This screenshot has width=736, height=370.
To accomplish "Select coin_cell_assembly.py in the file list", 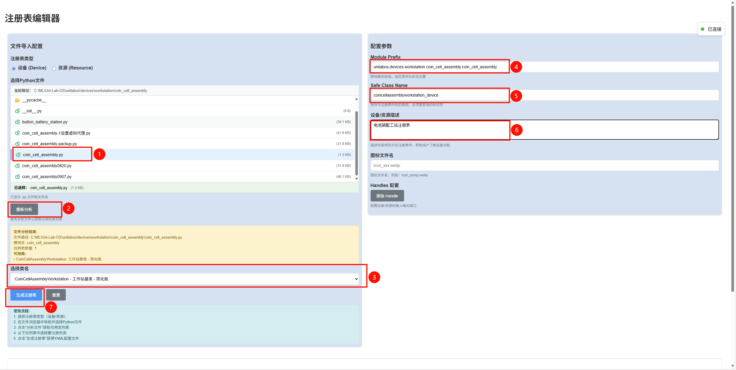I will [43, 155].
